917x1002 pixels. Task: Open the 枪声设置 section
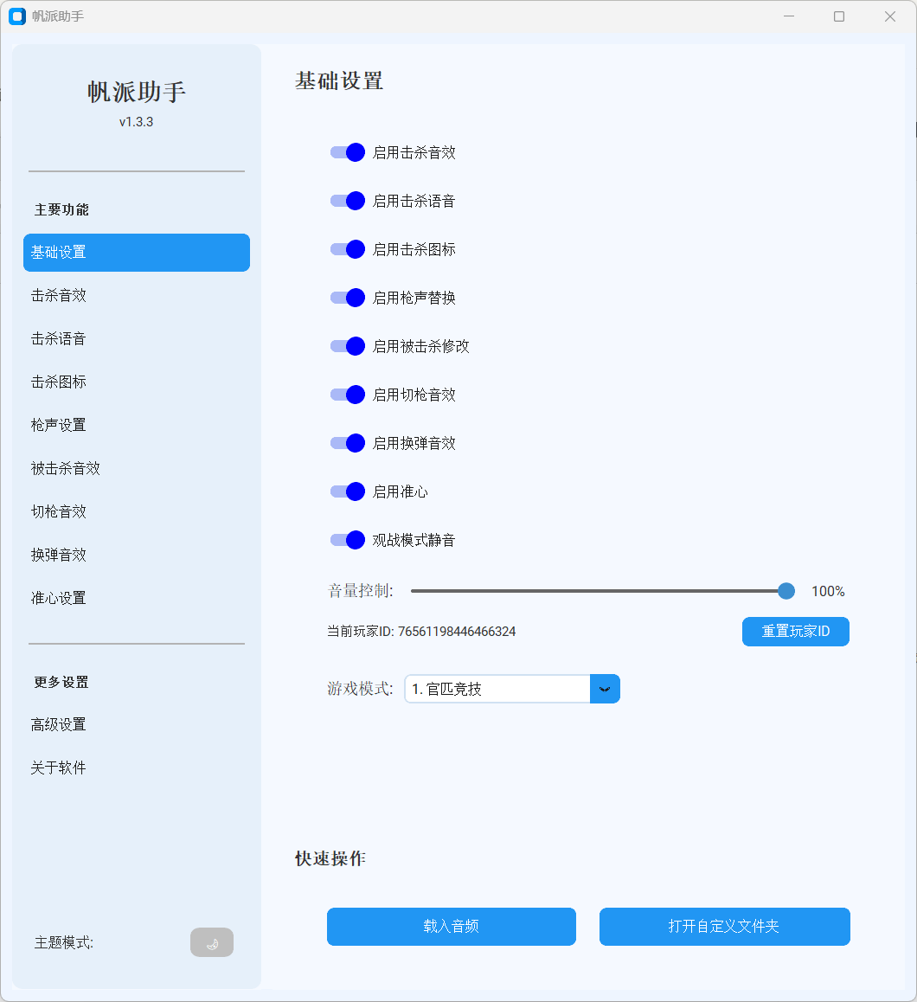click(58, 425)
